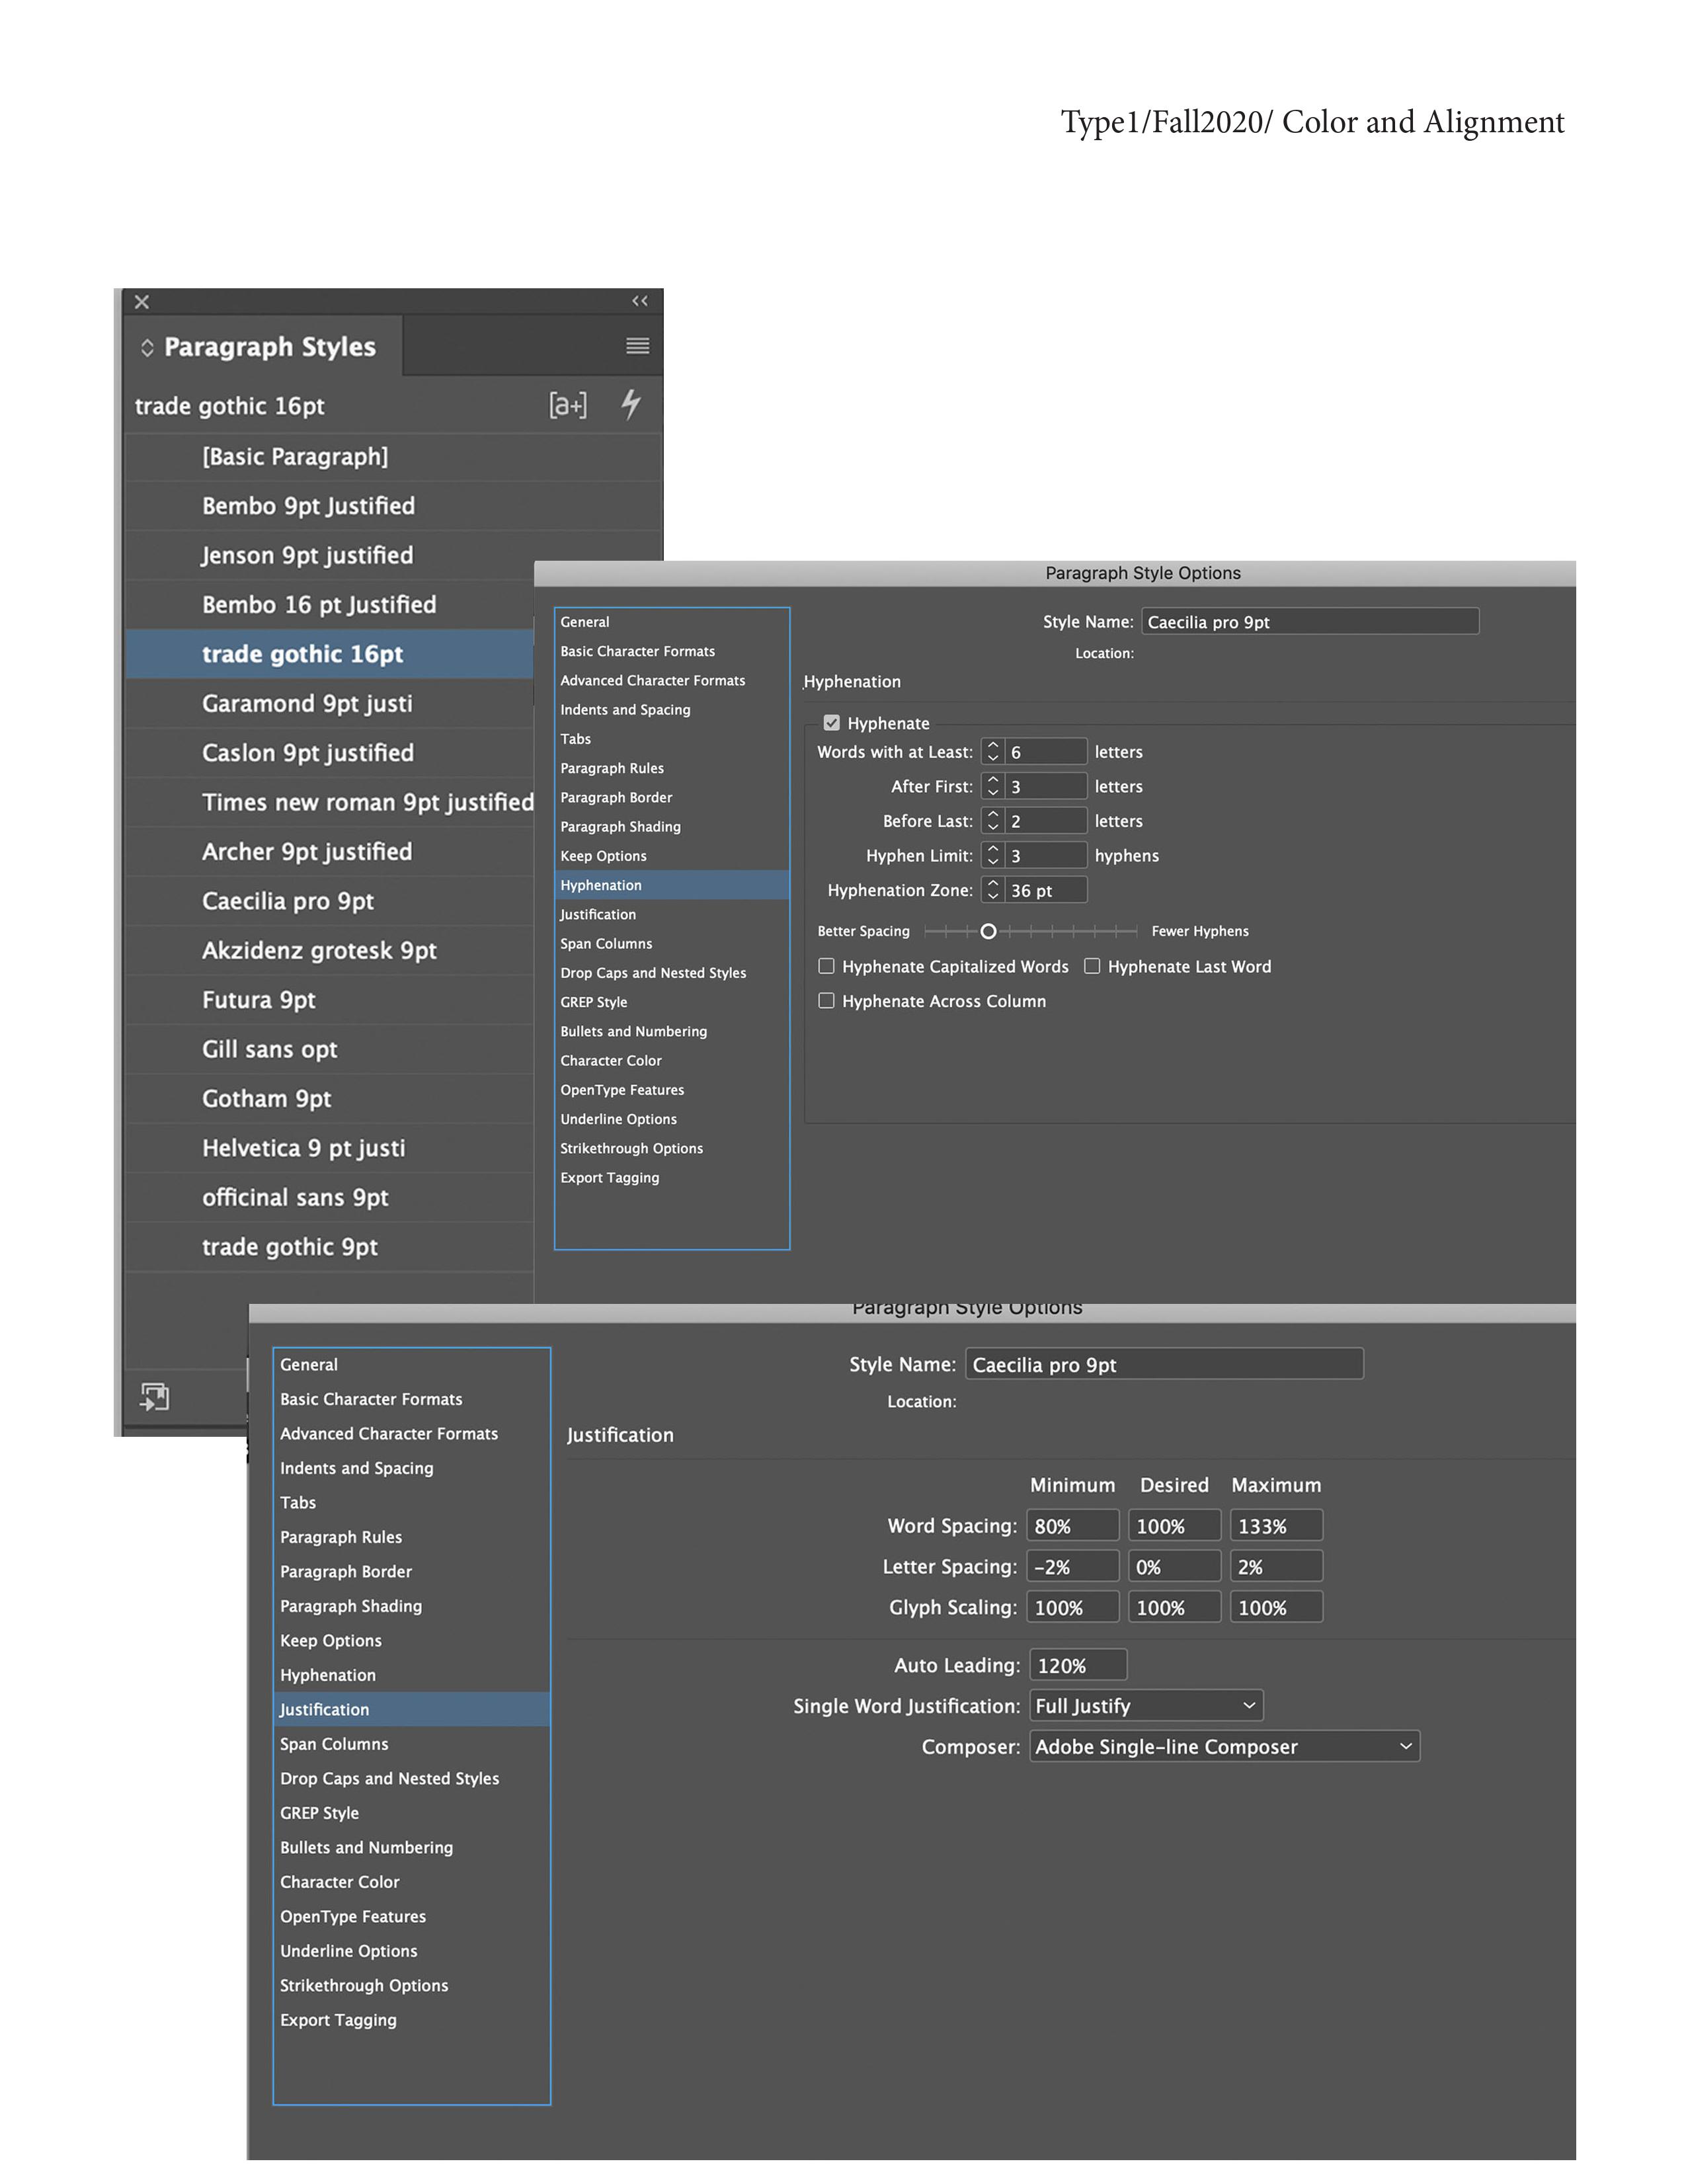Open Single Word Justification dropdown
This screenshot has width=1686, height=2182.
(1146, 1705)
